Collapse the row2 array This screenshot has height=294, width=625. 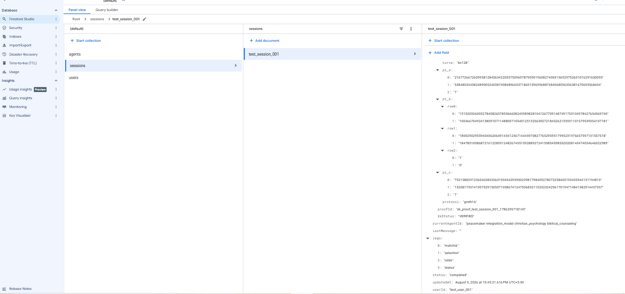tap(443, 150)
